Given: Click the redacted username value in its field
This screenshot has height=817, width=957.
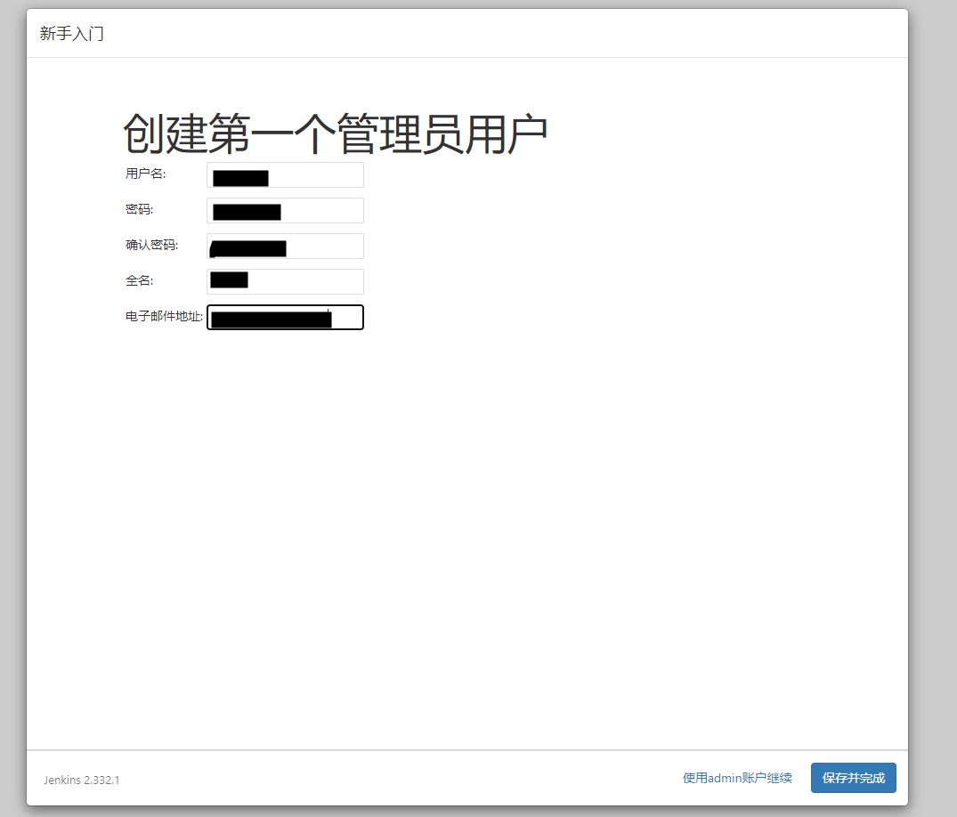Looking at the screenshot, I should (240, 176).
